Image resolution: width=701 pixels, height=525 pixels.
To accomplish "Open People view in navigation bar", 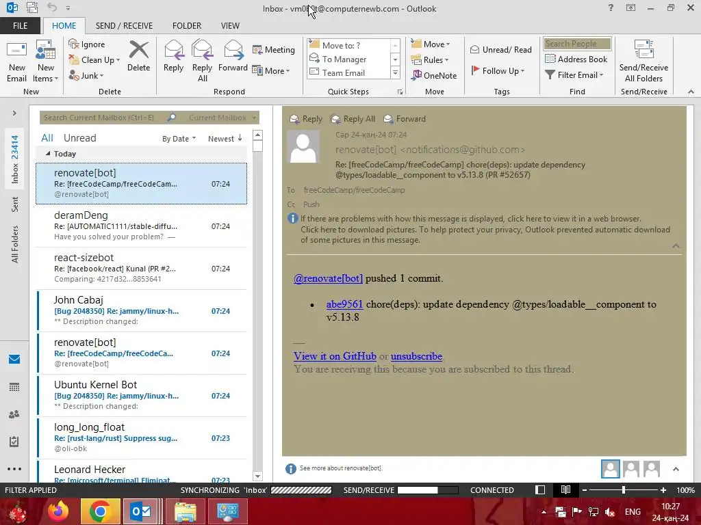I will pyautogui.click(x=14, y=414).
